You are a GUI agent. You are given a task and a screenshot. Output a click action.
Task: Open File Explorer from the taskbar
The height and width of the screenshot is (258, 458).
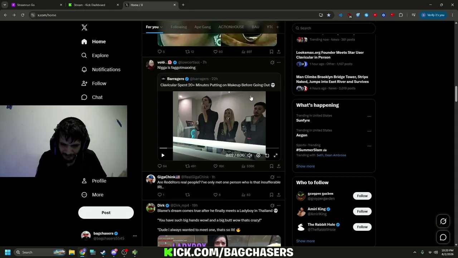[72, 252]
